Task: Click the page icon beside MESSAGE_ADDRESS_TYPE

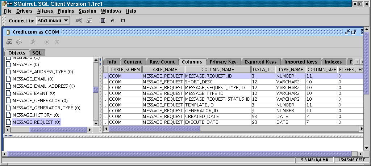Action: (8, 72)
